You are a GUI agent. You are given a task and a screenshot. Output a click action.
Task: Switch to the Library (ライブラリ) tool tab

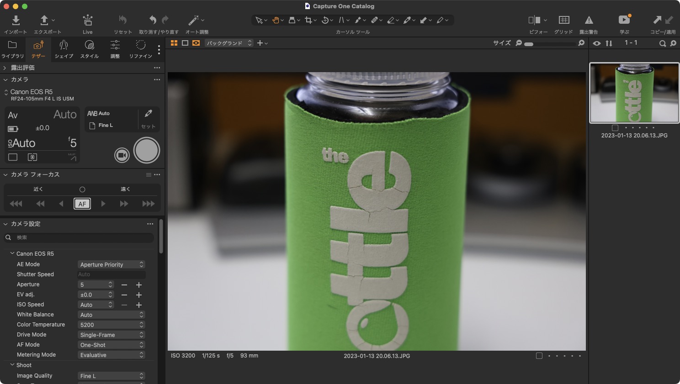[x=12, y=49]
